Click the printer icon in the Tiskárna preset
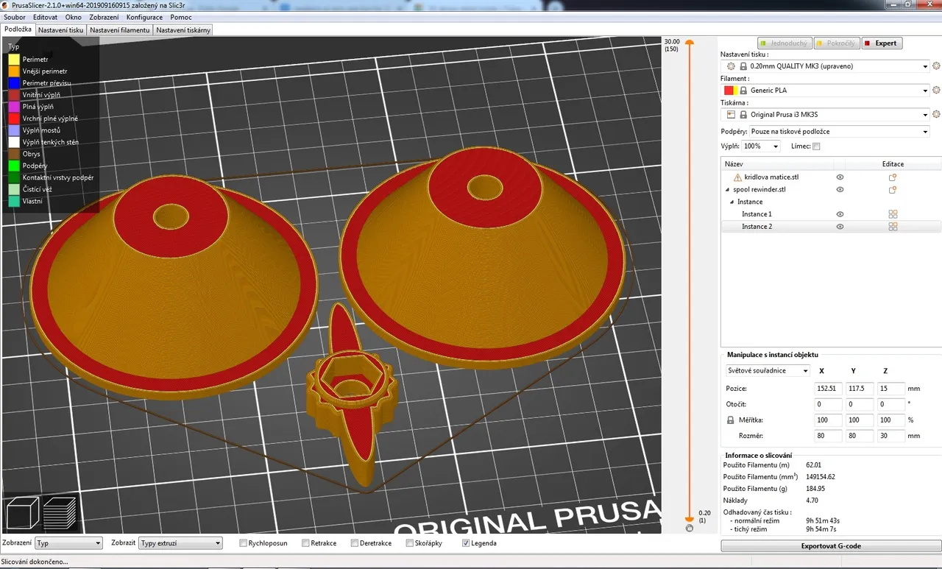The width and height of the screenshot is (942, 569). pos(731,115)
